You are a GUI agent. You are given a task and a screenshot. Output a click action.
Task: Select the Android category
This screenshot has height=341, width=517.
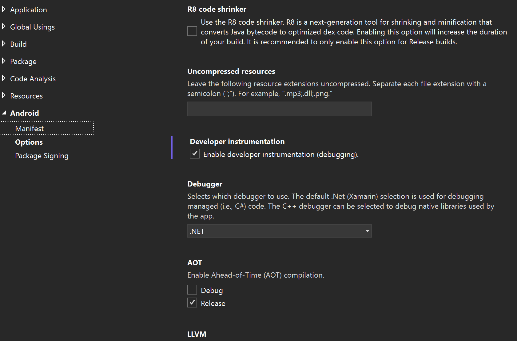25,113
